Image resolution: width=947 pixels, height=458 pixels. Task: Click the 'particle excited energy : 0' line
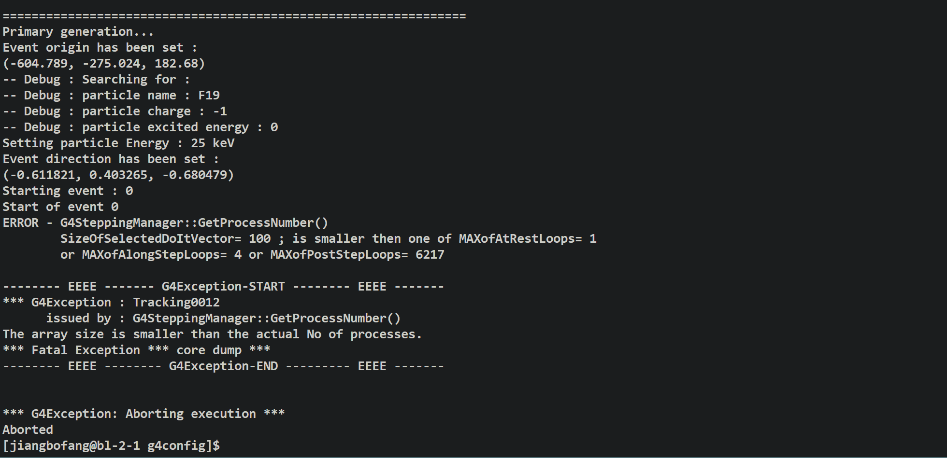click(x=140, y=127)
